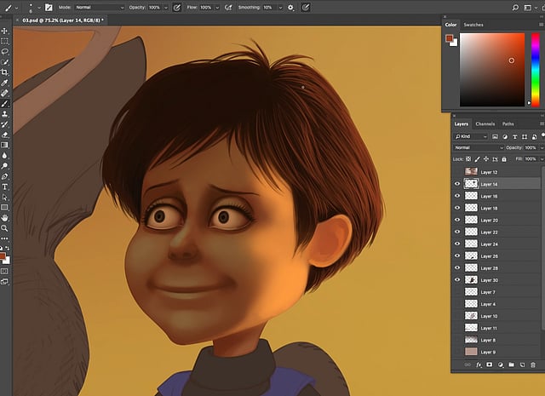545x396 pixels.
Task: Open the workspace switcher dropdown
Action: [x=530, y=8]
